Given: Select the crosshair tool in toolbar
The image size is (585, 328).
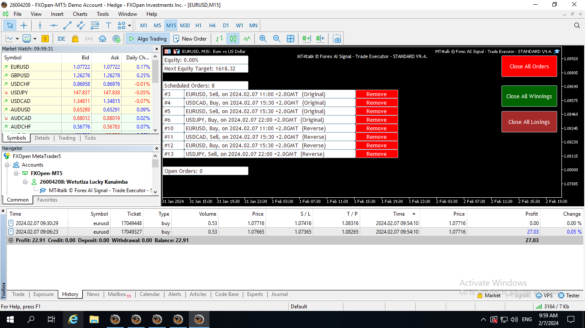Looking at the screenshot, I should 24,26.
